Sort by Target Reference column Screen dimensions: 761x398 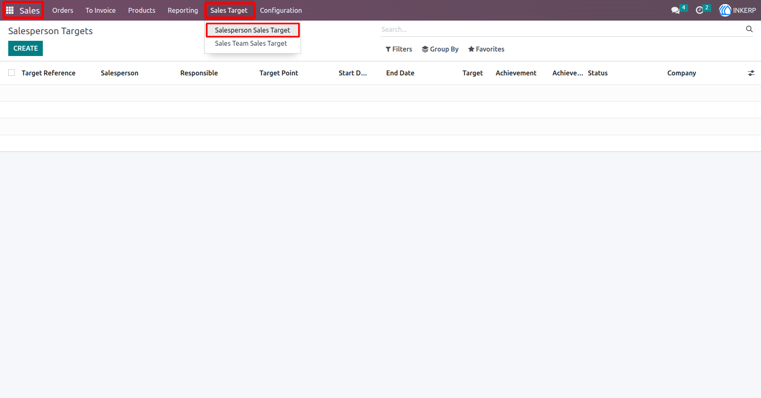[x=49, y=73]
